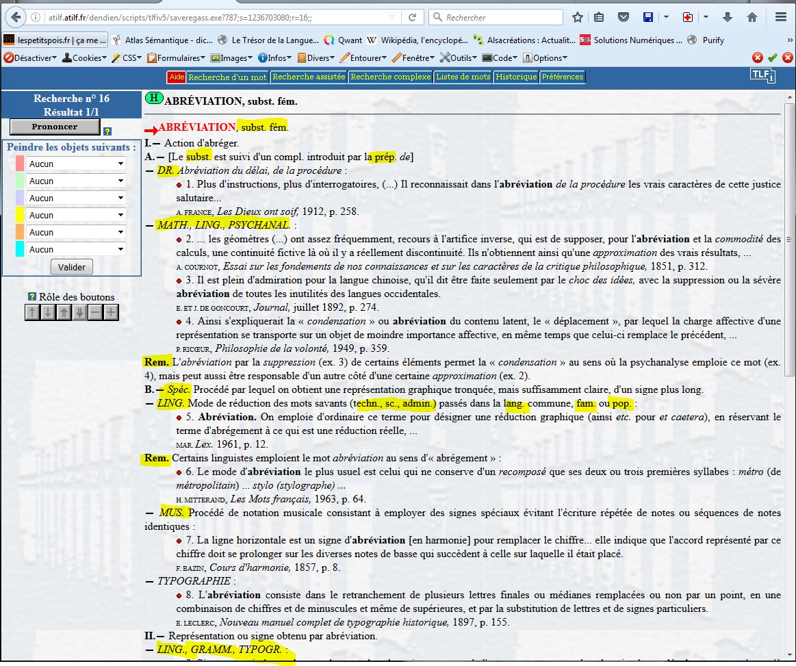Click the TLFi logo icon
Image resolution: width=796 pixels, height=666 pixels.
pos(762,75)
